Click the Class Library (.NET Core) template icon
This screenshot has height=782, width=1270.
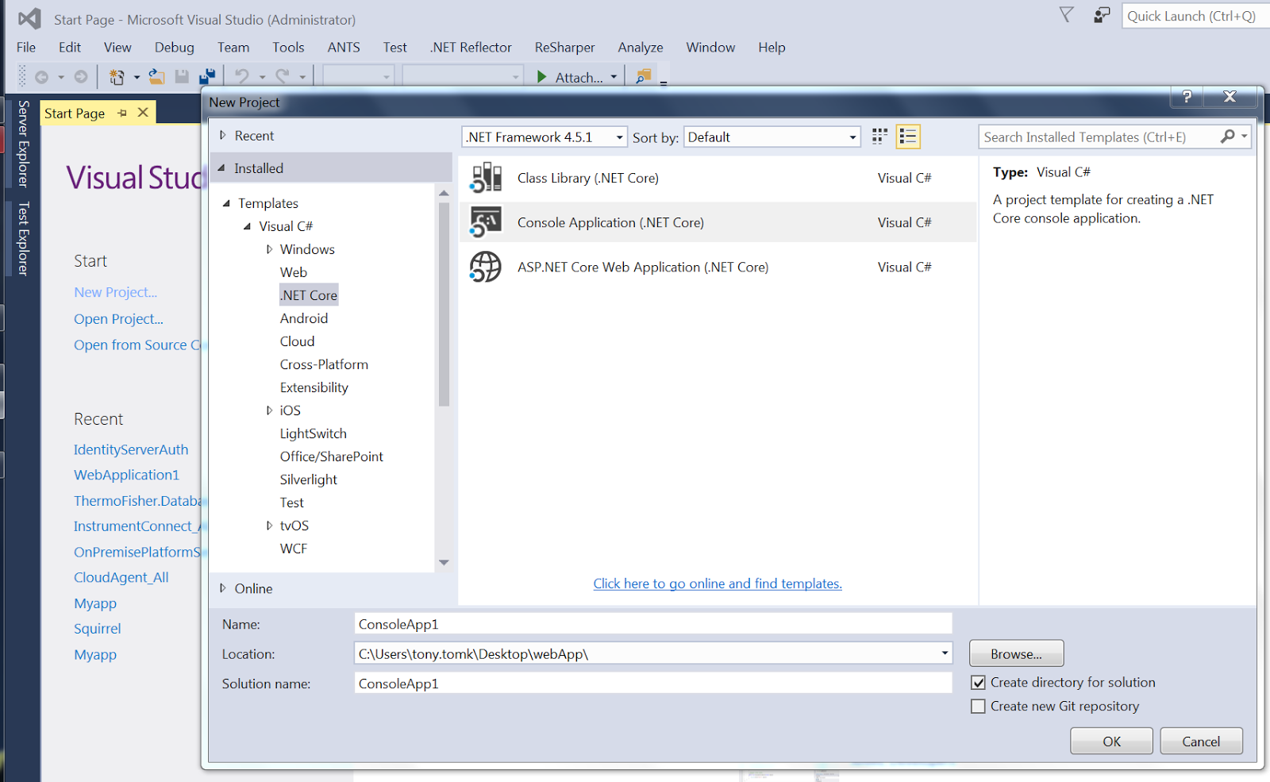pos(485,177)
